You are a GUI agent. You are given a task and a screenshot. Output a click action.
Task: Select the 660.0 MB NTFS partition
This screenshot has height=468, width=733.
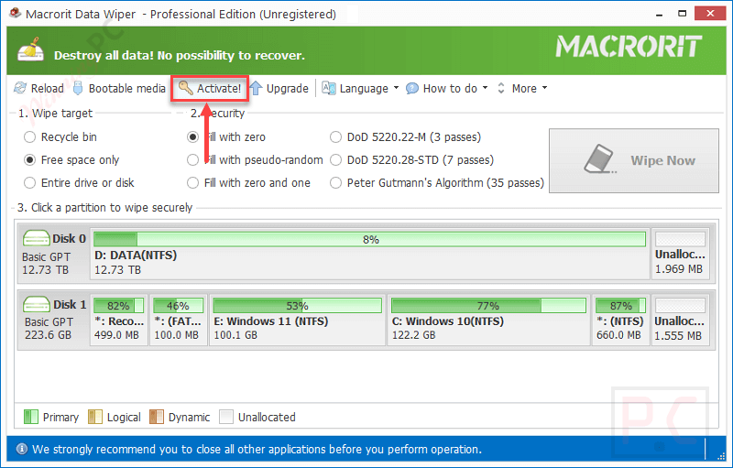[x=621, y=321]
